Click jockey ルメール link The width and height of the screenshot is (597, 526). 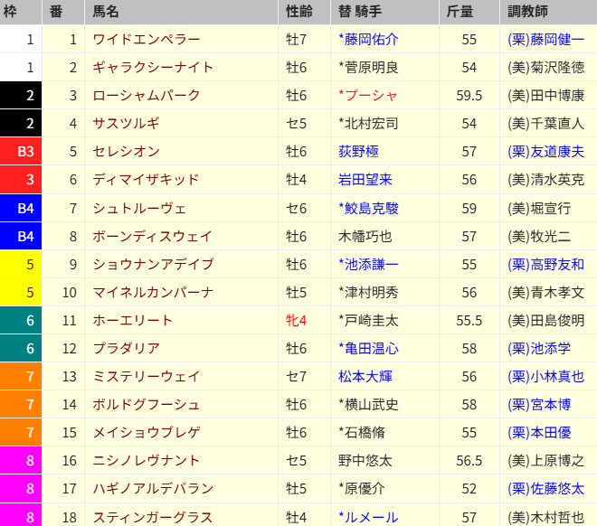(368, 517)
